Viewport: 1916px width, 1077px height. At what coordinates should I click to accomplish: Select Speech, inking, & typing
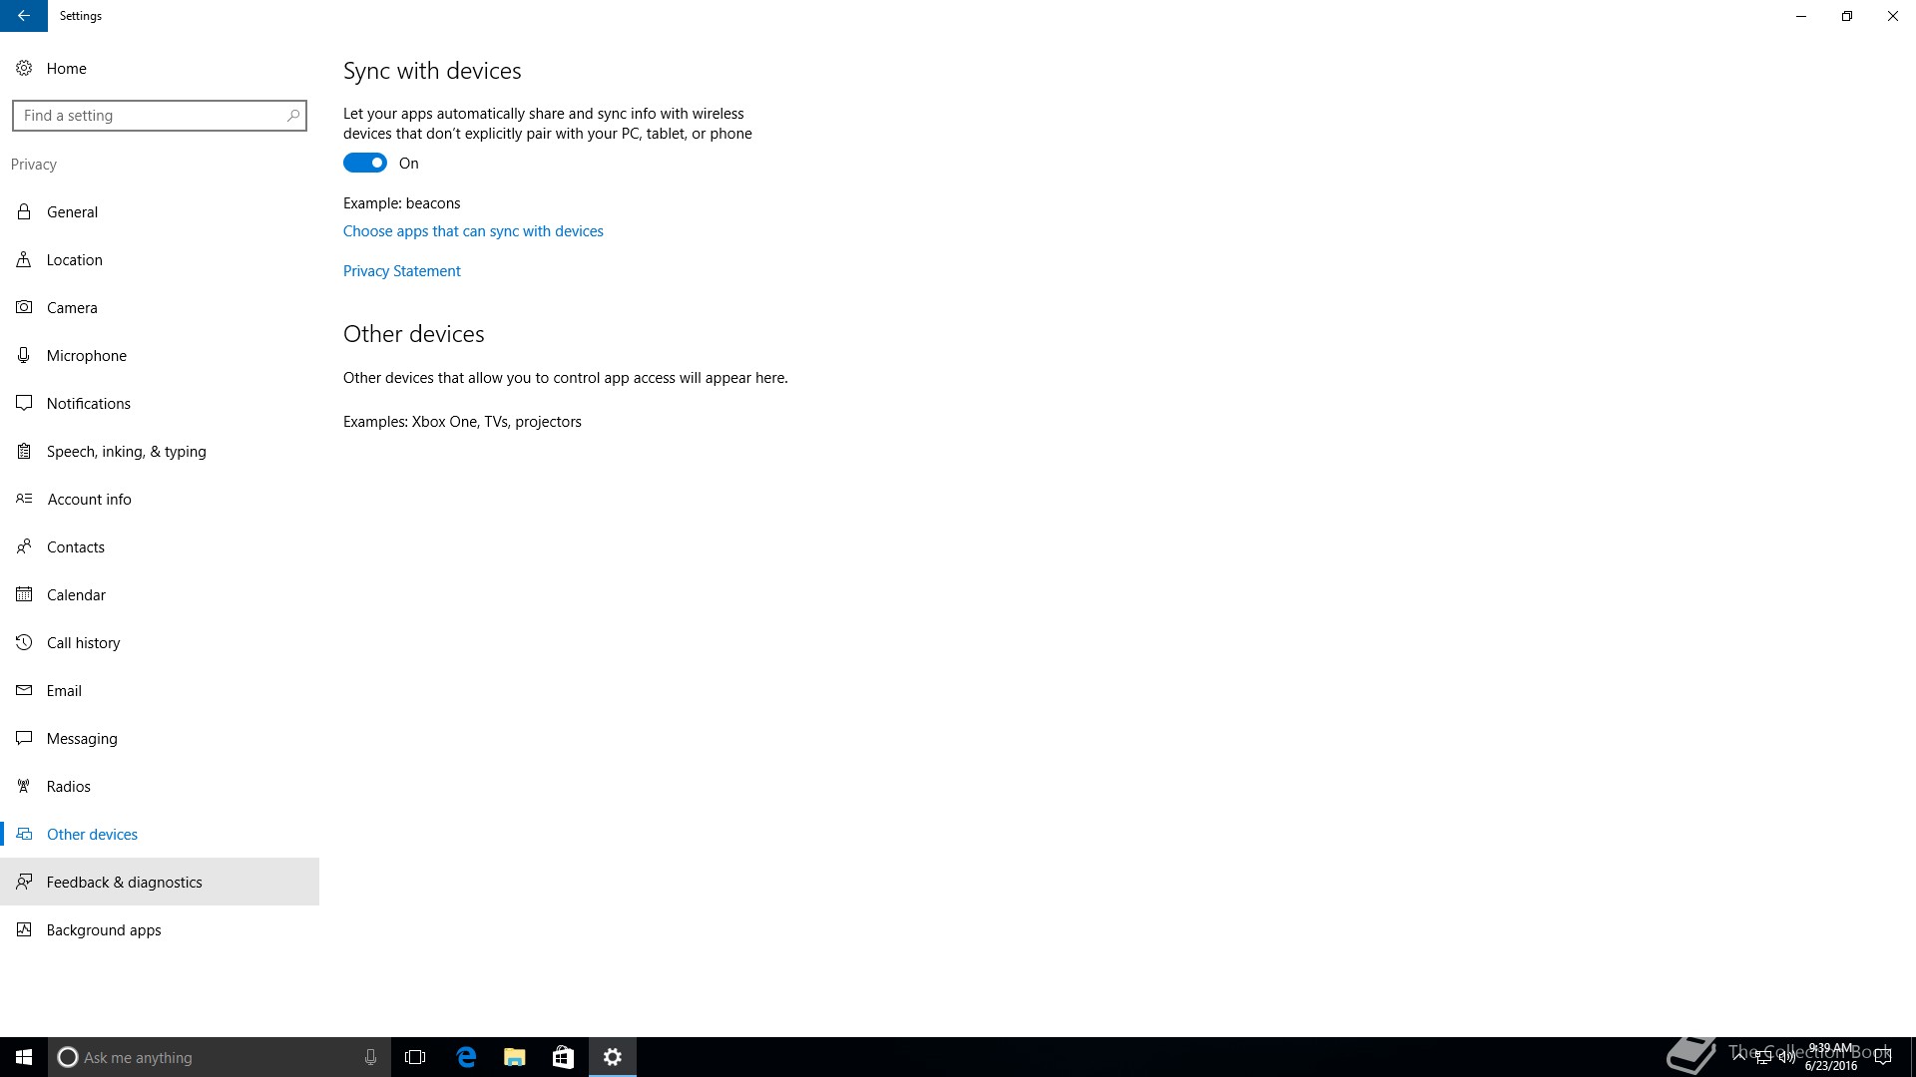(160, 451)
